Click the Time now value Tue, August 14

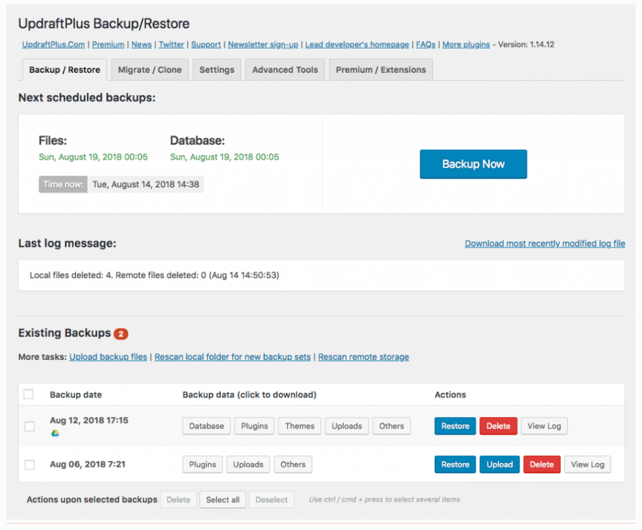coord(146,184)
